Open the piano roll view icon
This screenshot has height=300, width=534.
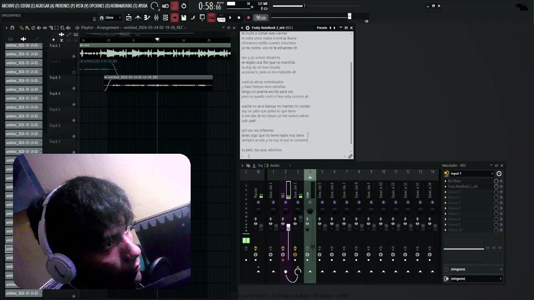(x=147, y=17)
